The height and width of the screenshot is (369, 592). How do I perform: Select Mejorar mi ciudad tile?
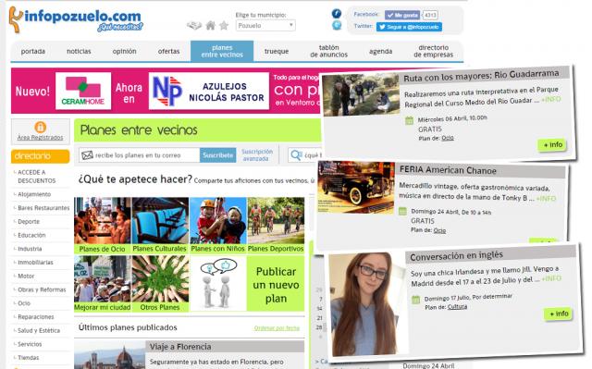[103, 283]
